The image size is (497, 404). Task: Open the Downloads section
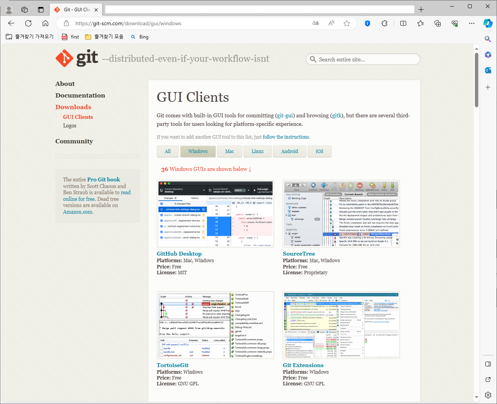[x=73, y=107]
